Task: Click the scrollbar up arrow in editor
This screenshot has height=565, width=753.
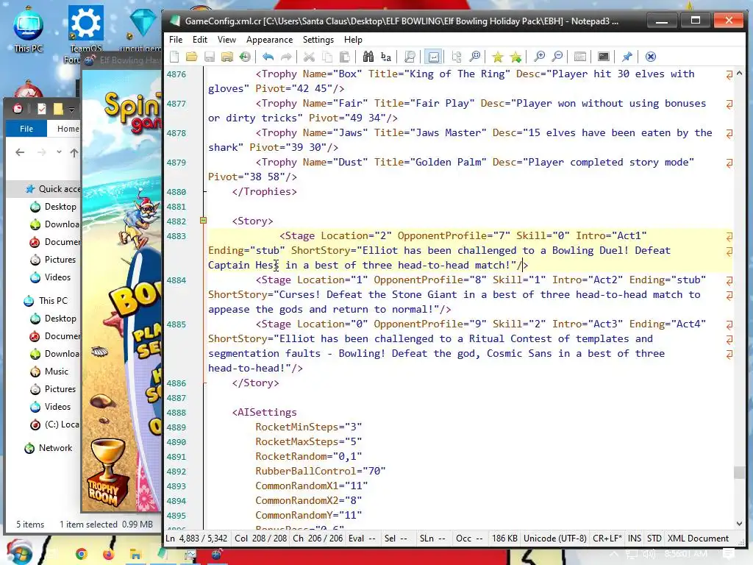Action: pyautogui.click(x=739, y=74)
